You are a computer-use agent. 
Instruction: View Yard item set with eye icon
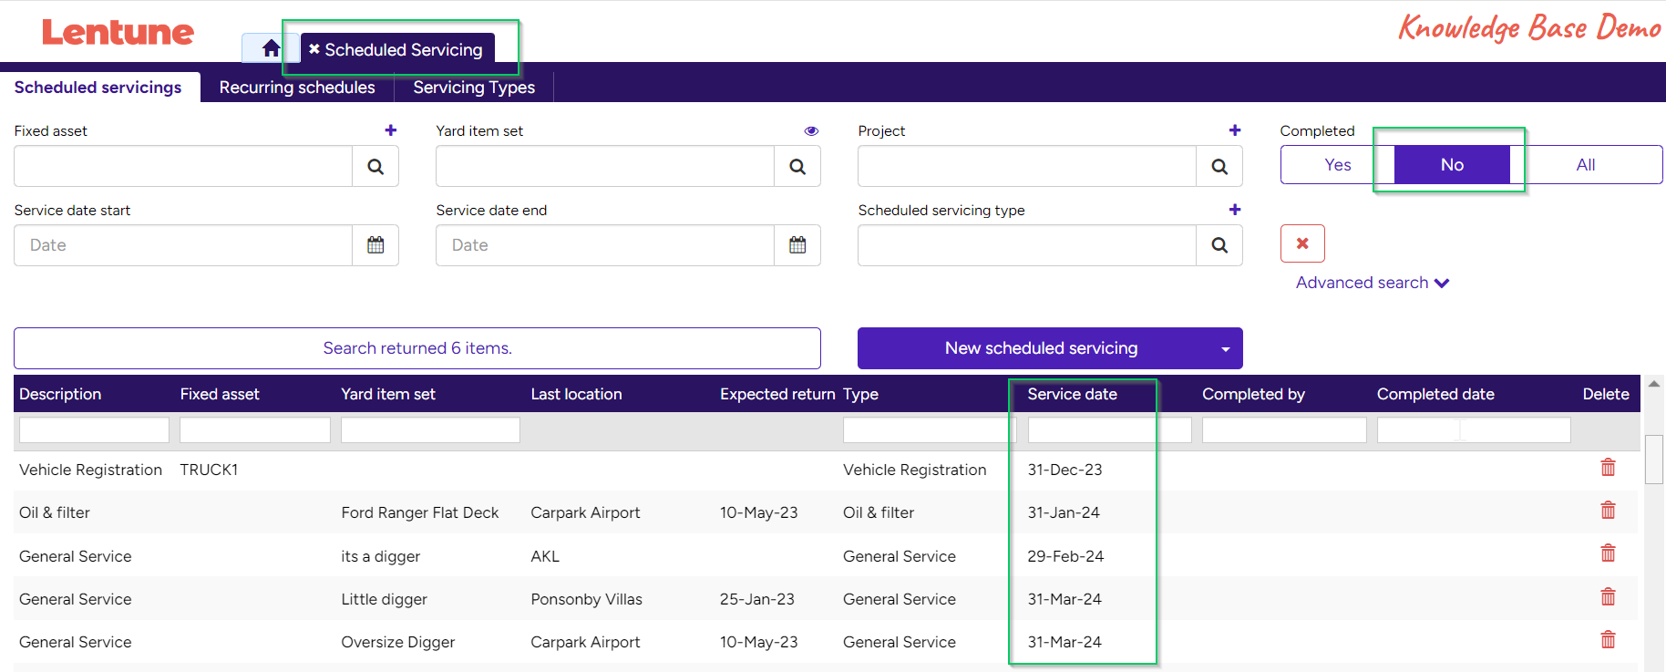(x=811, y=131)
